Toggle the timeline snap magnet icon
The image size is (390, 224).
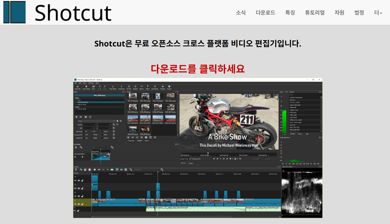117,170
